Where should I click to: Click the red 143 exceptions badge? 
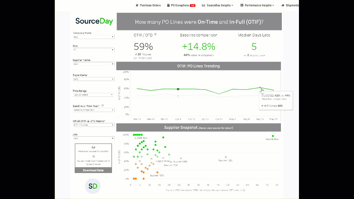pos(192,6)
